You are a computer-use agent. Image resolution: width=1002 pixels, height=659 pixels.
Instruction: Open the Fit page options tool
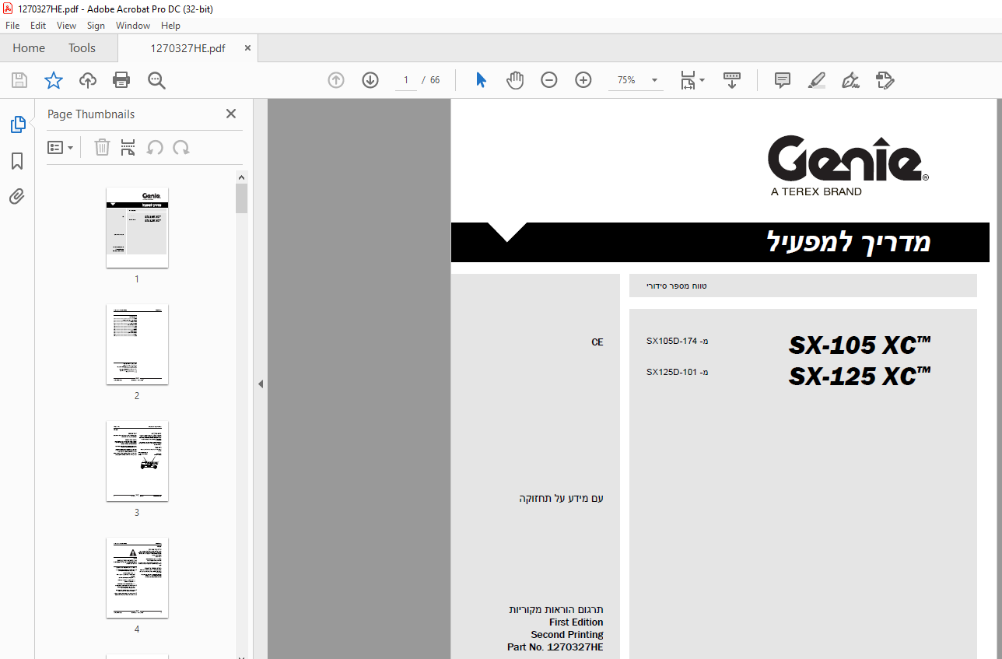tap(688, 80)
